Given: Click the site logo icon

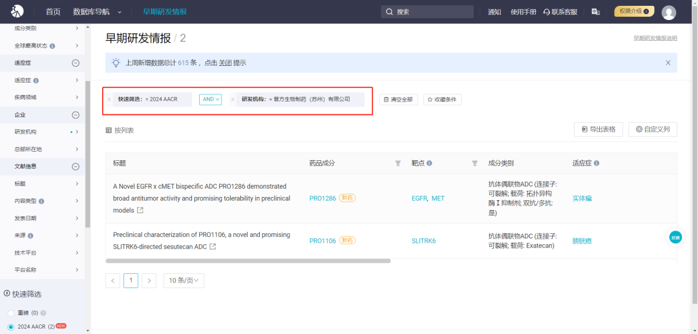Looking at the screenshot, I should point(17,11).
